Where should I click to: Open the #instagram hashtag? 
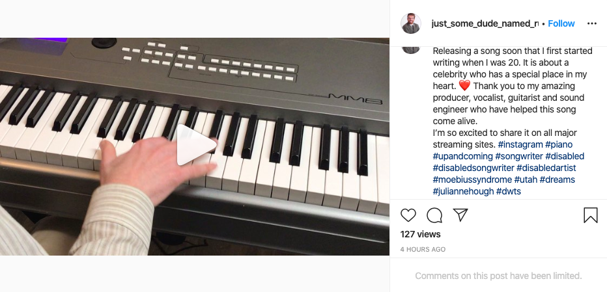pos(520,144)
